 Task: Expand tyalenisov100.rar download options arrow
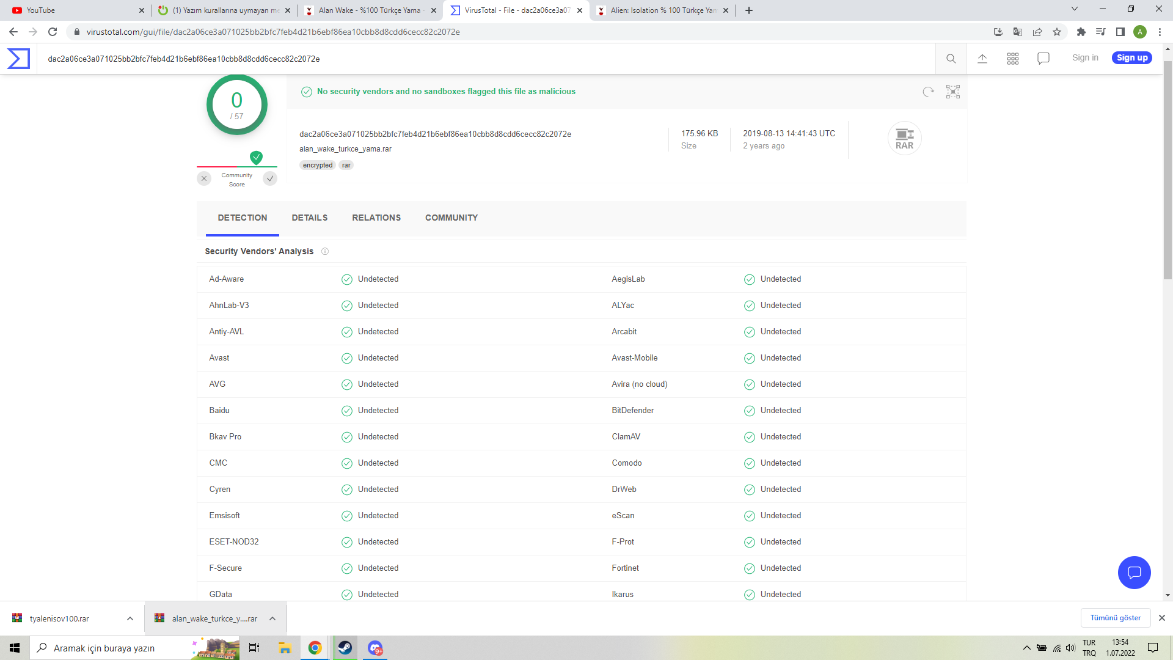coord(130,618)
